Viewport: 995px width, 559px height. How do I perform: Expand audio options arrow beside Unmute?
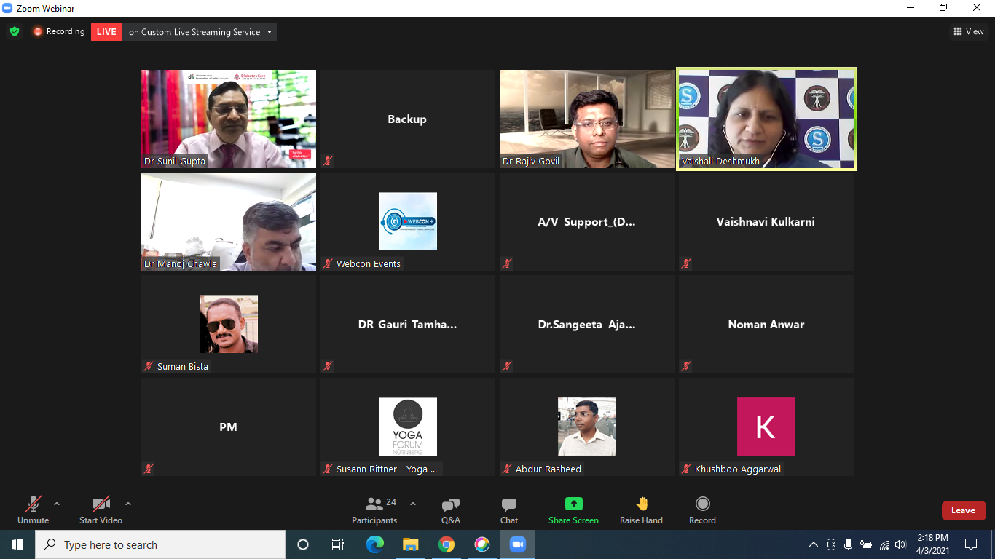pyautogui.click(x=57, y=504)
